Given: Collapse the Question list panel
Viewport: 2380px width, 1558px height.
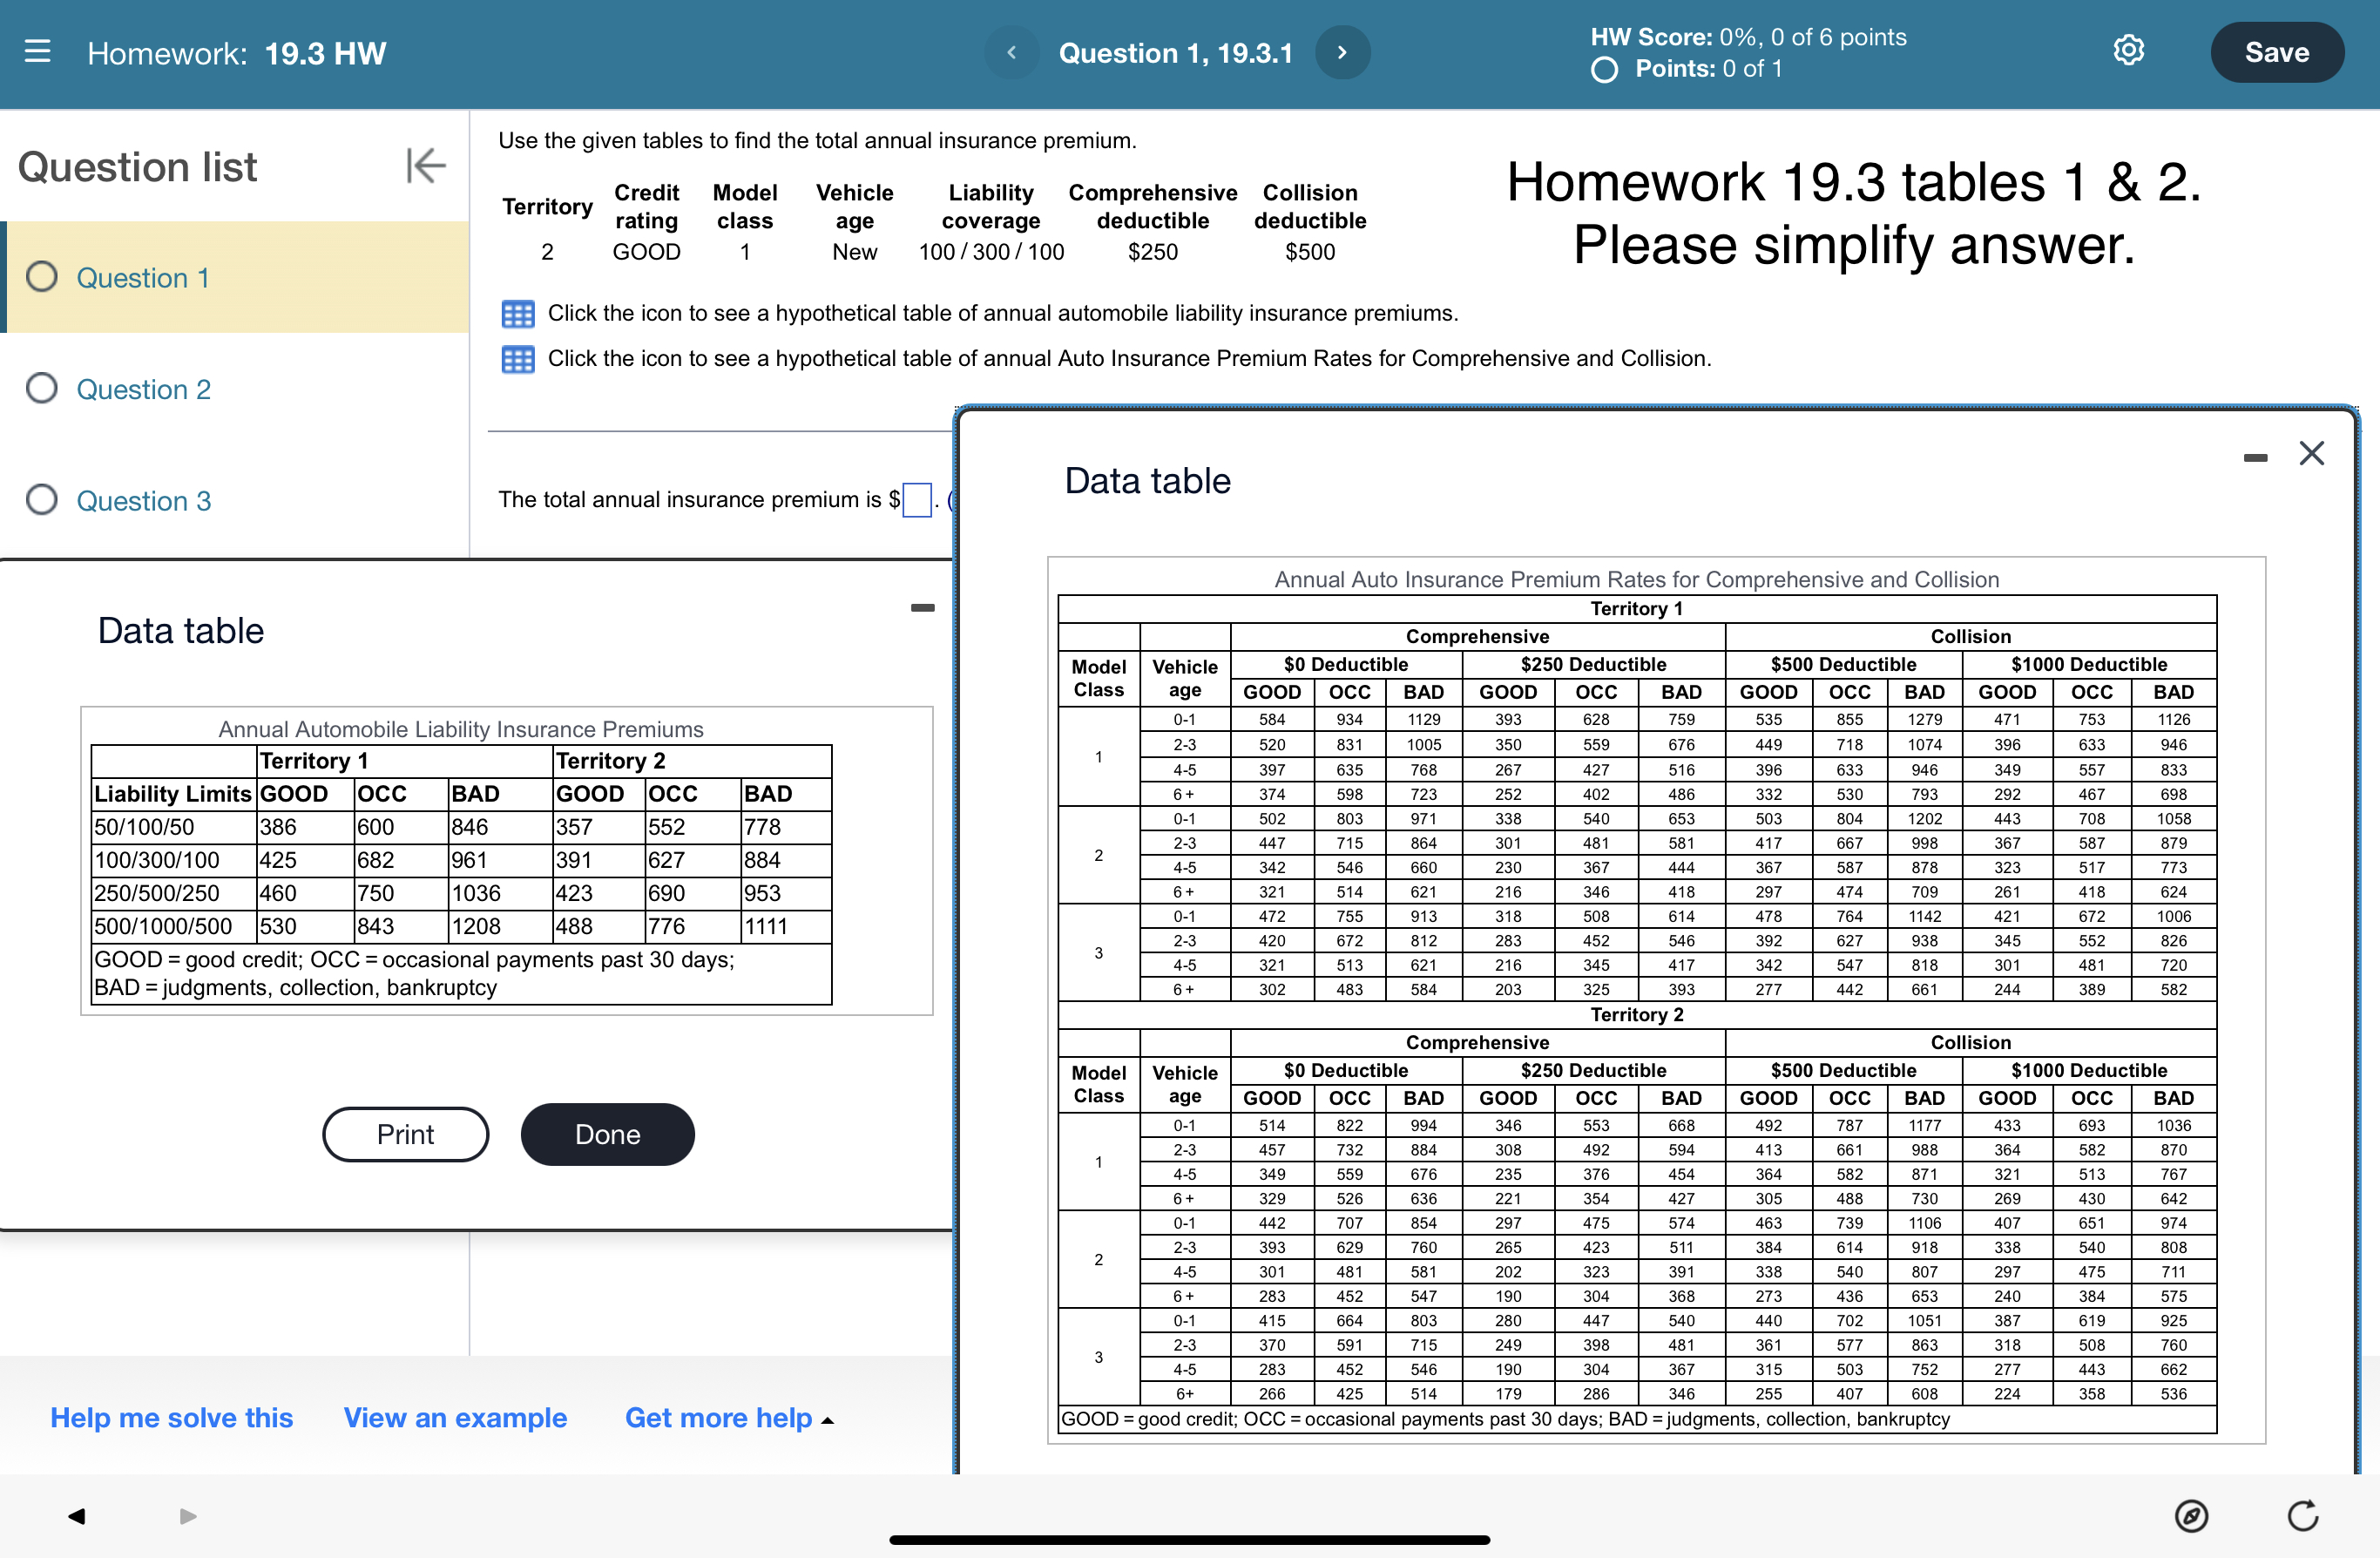Looking at the screenshot, I should [425, 166].
